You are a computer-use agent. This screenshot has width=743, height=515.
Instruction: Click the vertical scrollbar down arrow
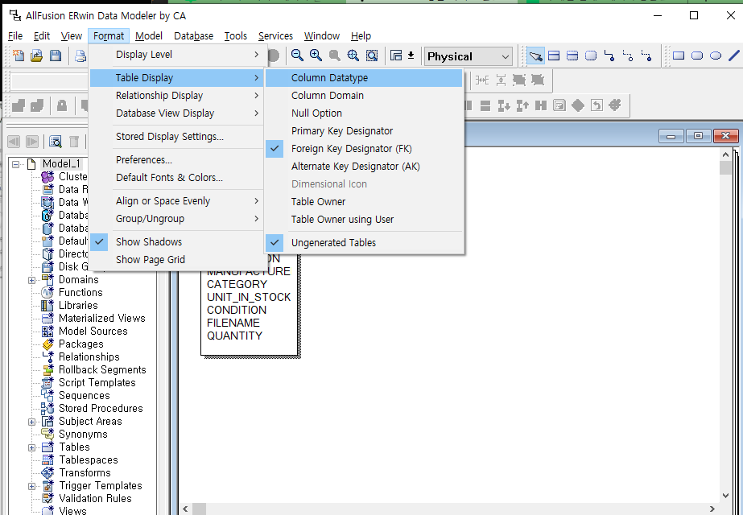coord(725,496)
